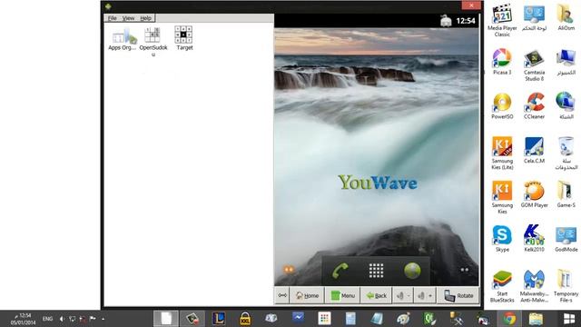Click the Windows Start button in taskbar

(569, 319)
